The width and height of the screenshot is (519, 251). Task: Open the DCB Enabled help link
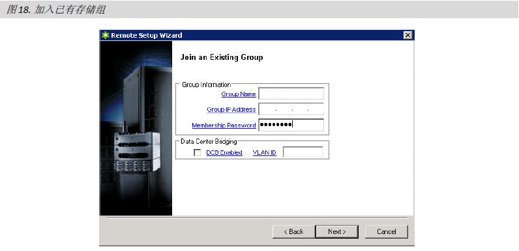pos(224,153)
